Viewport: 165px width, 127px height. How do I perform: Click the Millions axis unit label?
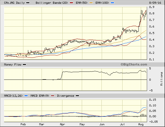pos(162,79)
